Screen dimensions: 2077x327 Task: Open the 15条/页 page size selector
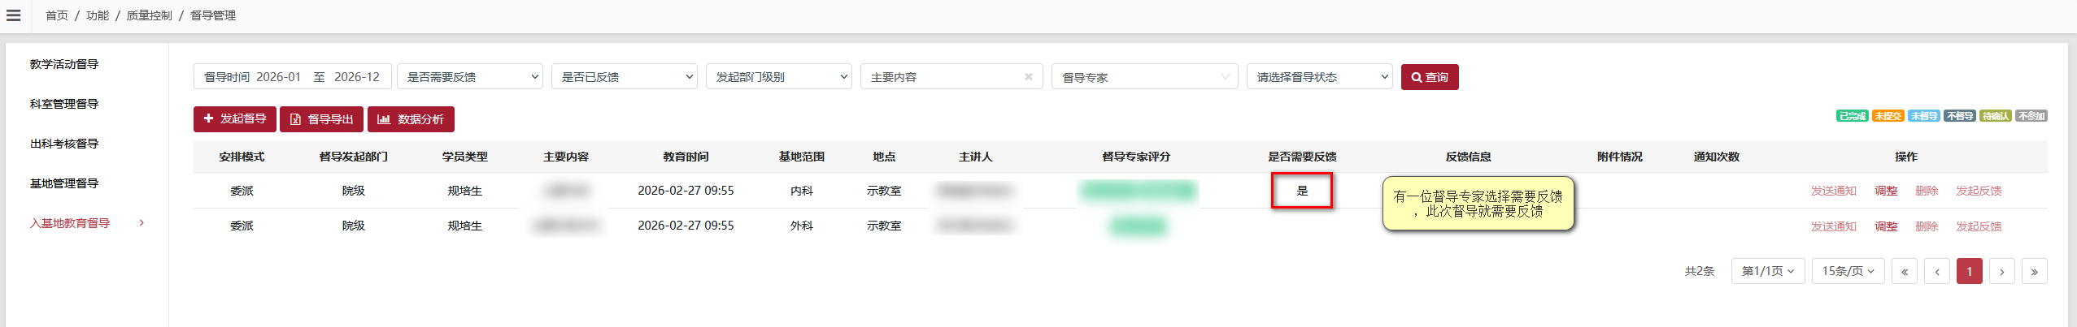tap(1848, 271)
